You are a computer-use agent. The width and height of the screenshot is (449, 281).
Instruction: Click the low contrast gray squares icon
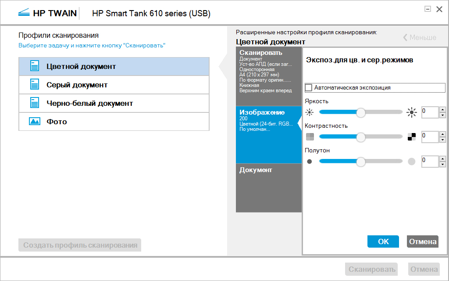pos(310,137)
